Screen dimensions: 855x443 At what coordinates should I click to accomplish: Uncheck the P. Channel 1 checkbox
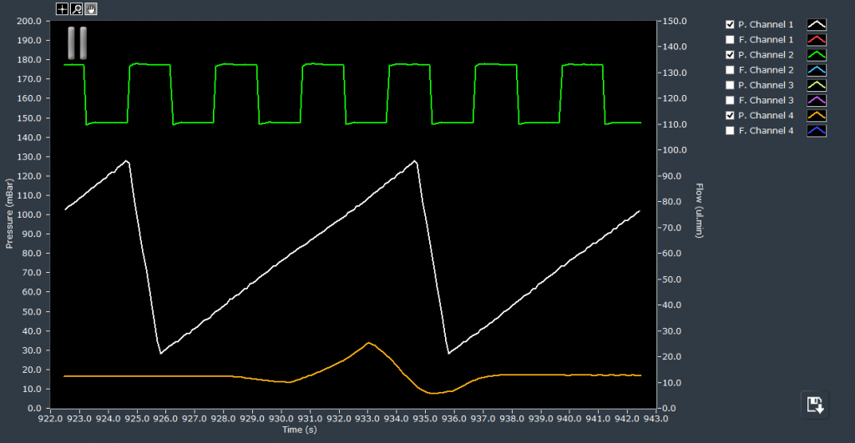731,24
